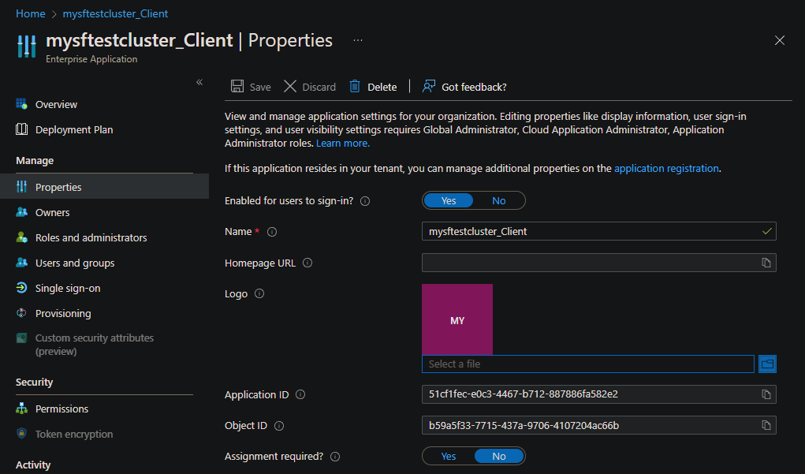Click into the Homepage URL field
Viewport: 805px width, 474px height.
598,263
